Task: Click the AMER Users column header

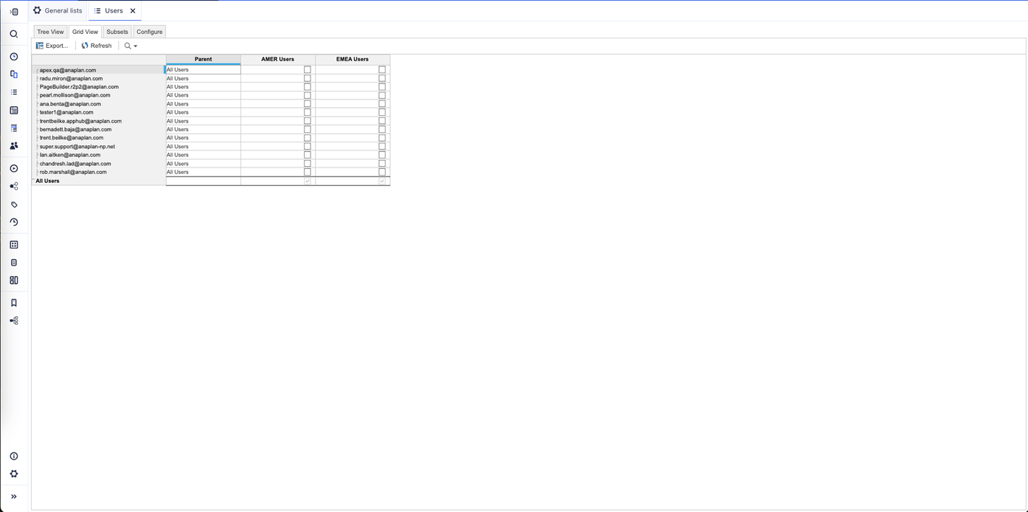Action: tap(278, 59)
